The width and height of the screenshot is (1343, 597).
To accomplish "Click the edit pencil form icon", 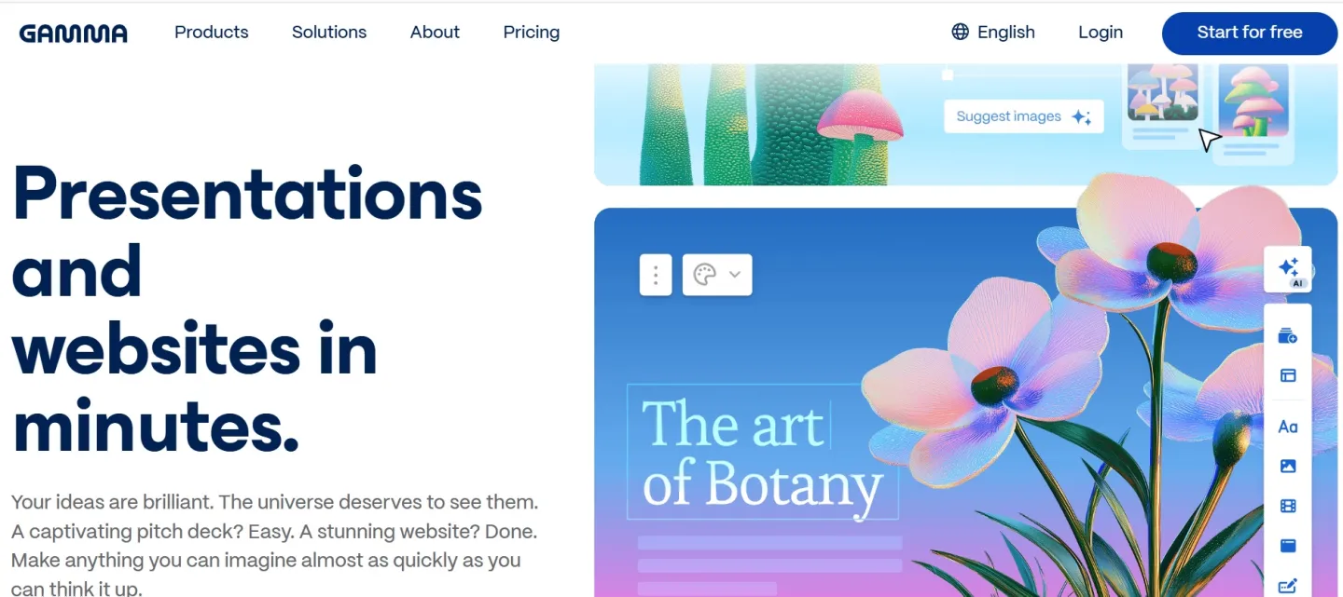I will point(1288,586).
